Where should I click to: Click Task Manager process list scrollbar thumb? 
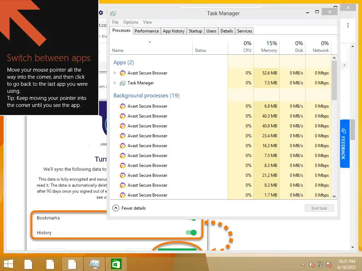coord(334,80)
